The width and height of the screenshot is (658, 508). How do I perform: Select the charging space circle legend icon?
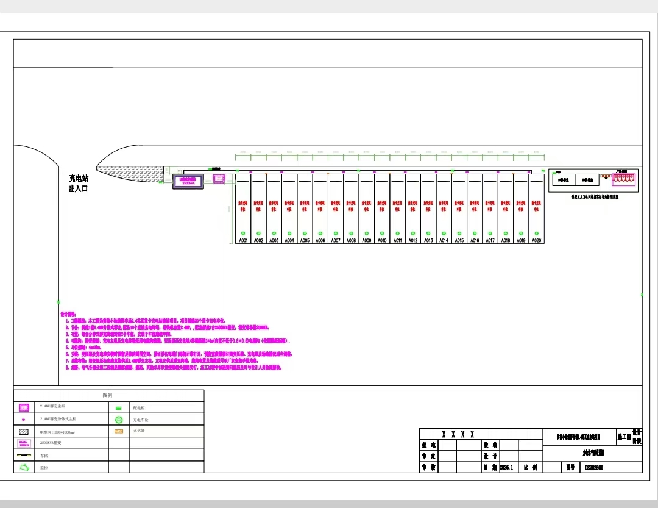pos(119,420)
